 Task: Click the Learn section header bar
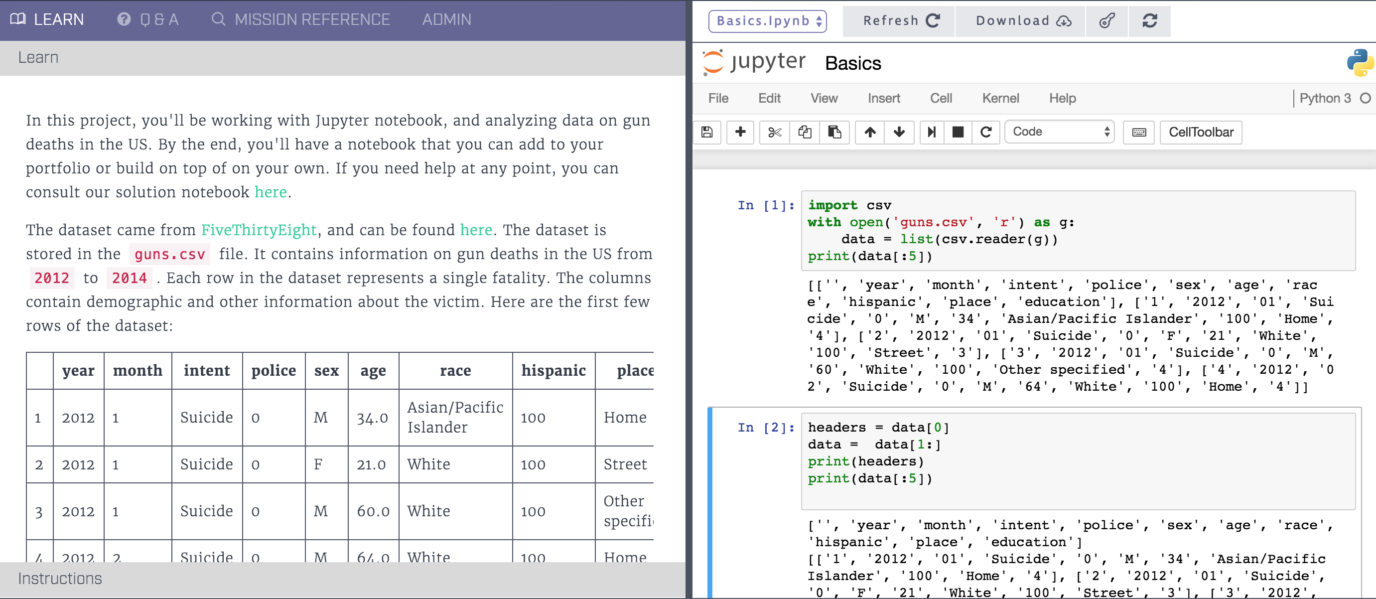coord(342,58)
